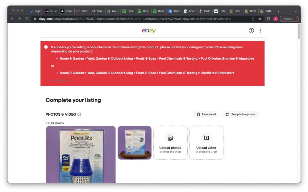Click the site lock icon in address bar
The width and height of the screenshot is (308, 192).
click(35, 19)
